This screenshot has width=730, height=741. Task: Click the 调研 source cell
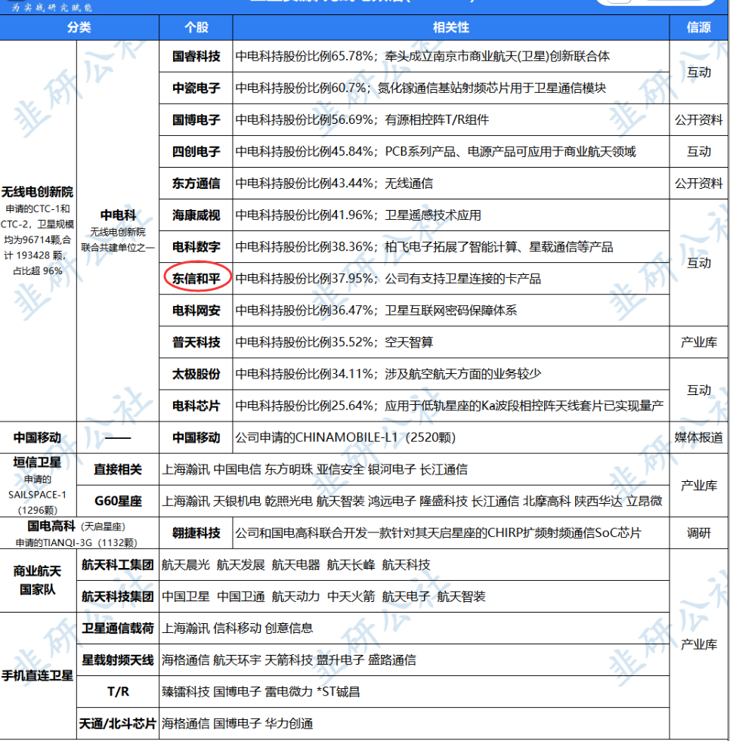pos(699,533)
